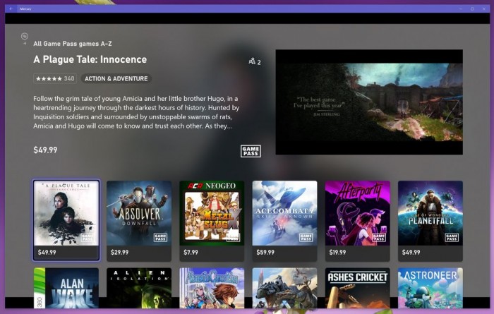
Task: Click the A Plague Tale: Innocence title
Action: tap(90, 59)
